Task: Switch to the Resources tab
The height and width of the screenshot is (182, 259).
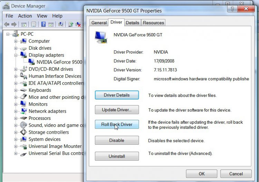Action: pos(153,23)
